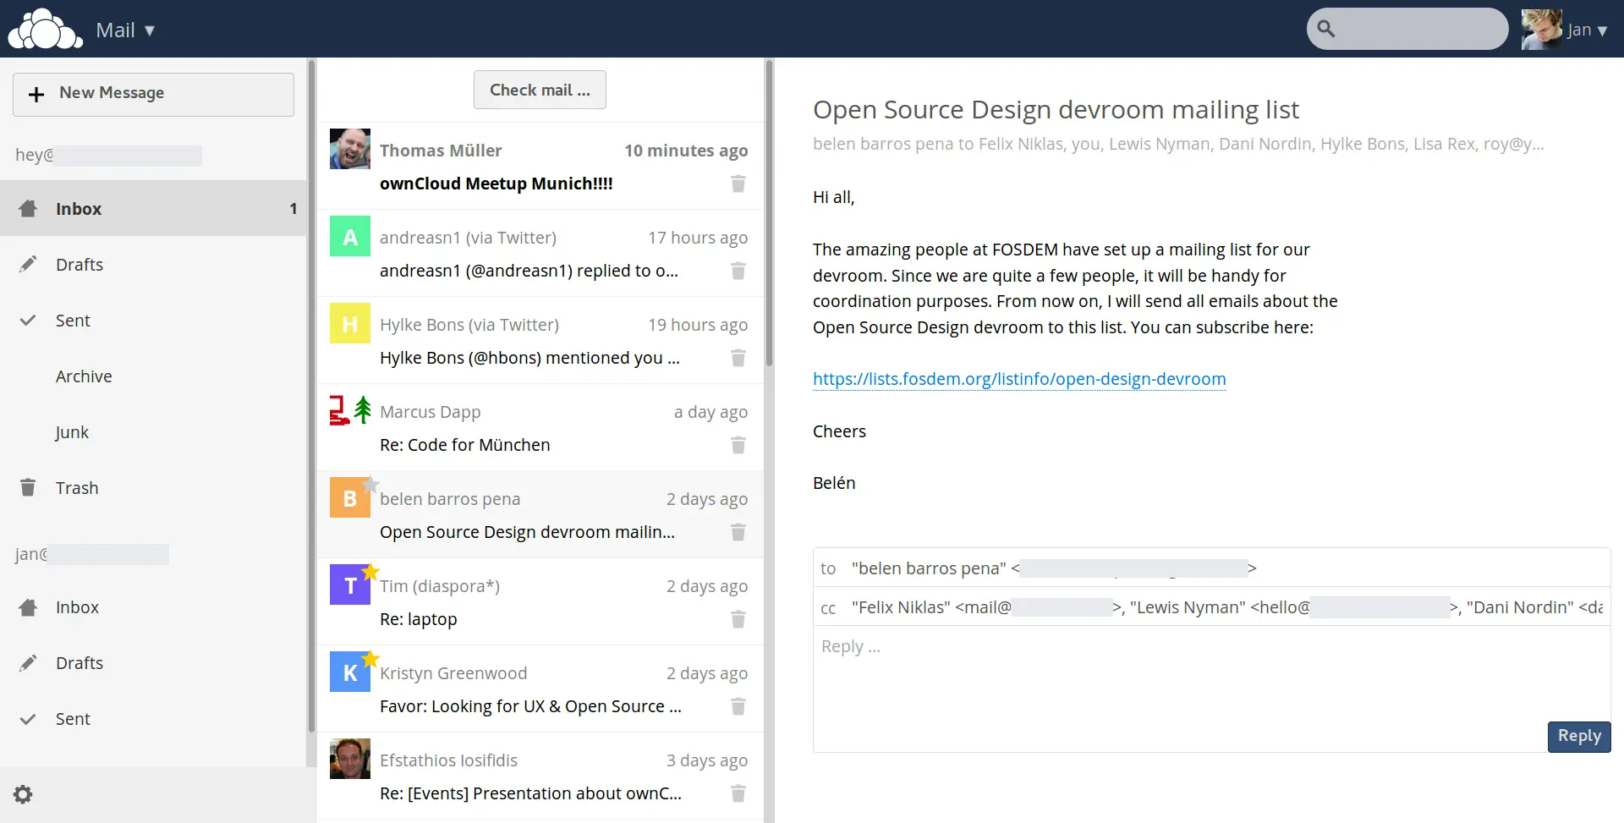Toggle star on belen barros pena message
The image size is (1624, 823).
click(x=370, y=485)
